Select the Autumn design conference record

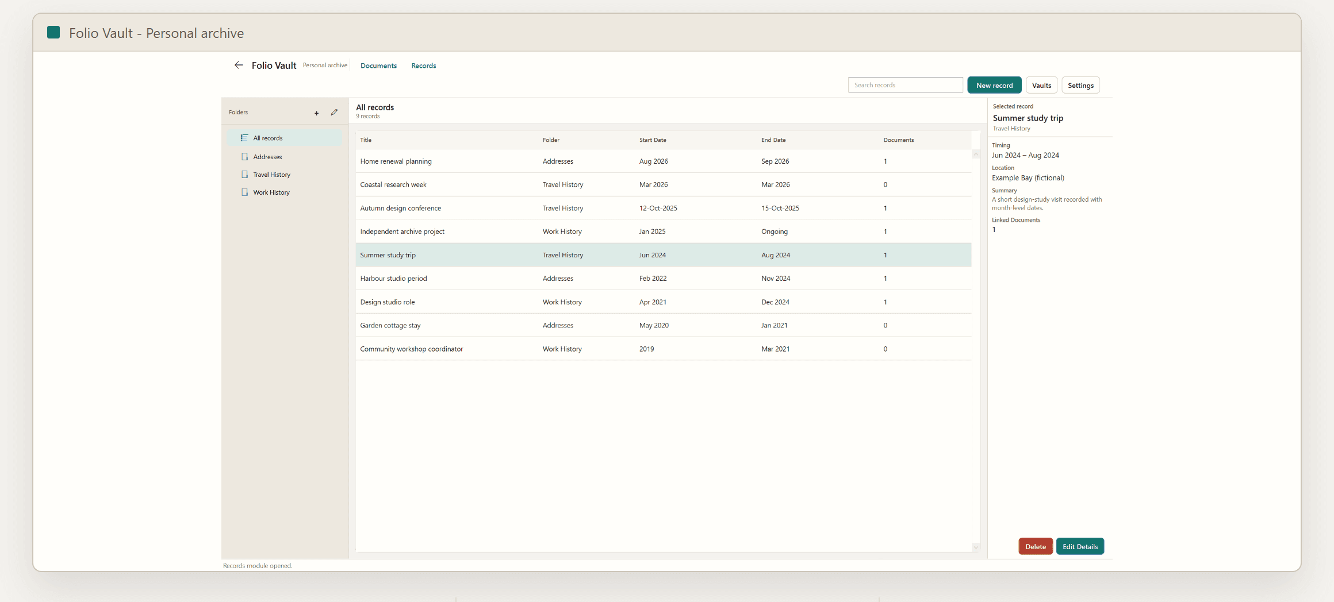coord(664,208)
